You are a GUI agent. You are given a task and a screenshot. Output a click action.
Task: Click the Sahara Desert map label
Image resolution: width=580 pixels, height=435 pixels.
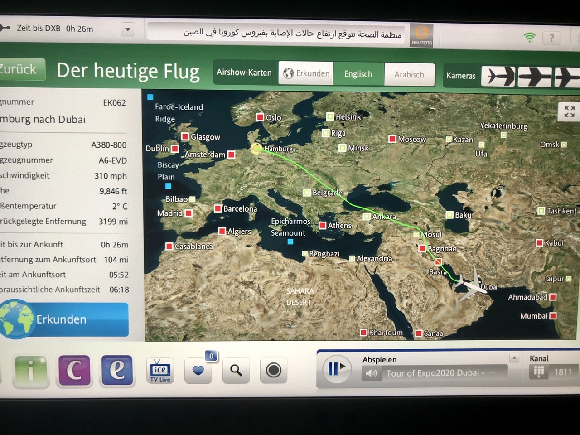coord(299,296)
